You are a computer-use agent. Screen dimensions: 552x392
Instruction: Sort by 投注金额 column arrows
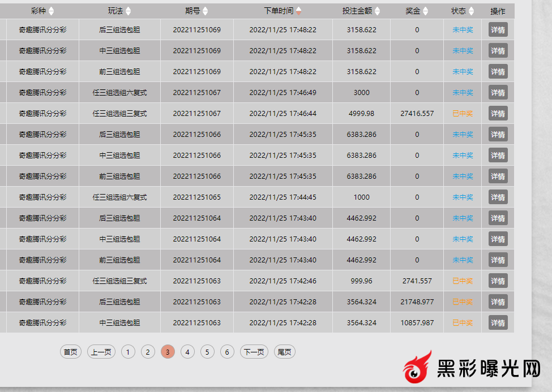378,11
